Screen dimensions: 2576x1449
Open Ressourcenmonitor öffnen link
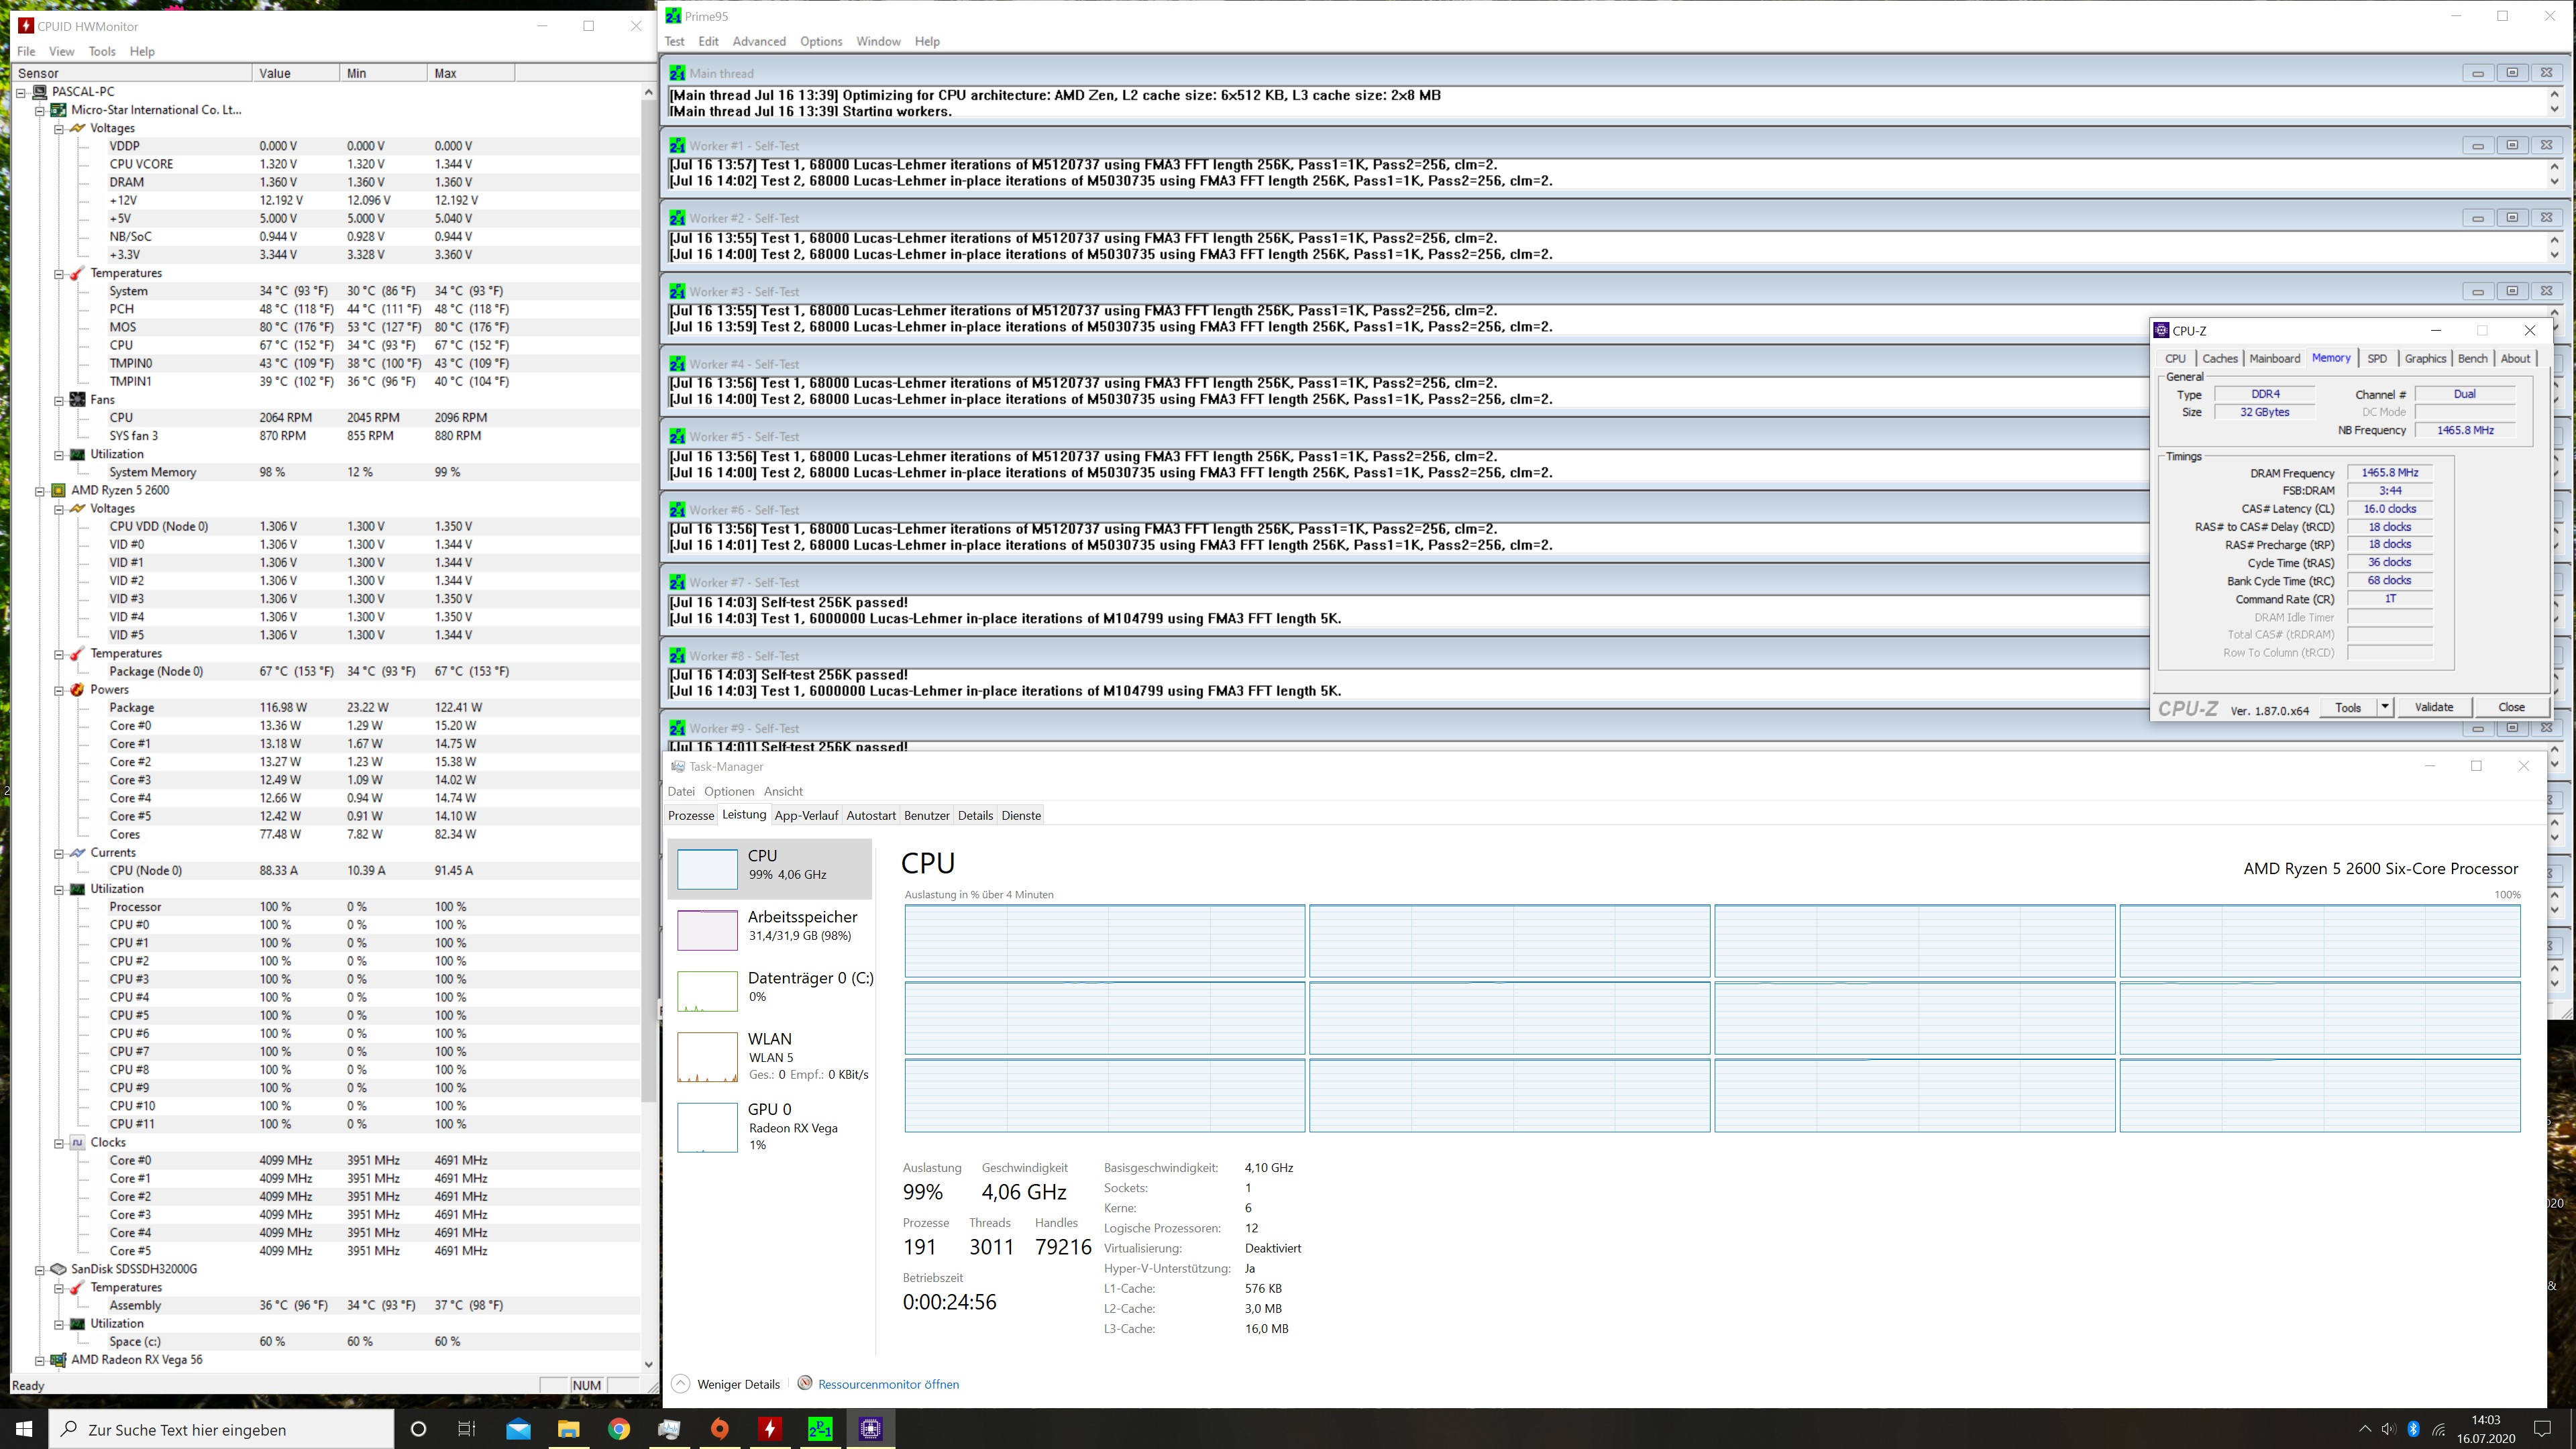(888, 1384)
